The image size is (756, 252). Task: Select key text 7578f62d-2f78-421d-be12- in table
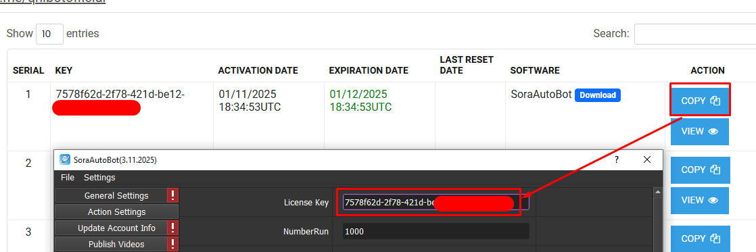[120, 94]
